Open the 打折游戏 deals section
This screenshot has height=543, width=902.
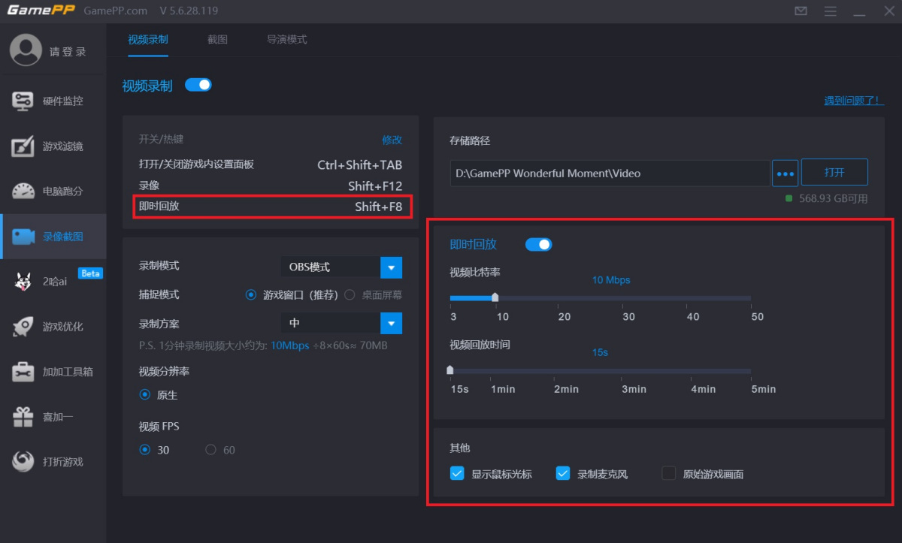point(53,461)
